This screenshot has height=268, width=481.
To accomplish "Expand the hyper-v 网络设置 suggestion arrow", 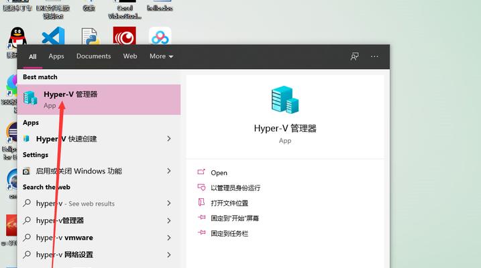I will (169, 255).
